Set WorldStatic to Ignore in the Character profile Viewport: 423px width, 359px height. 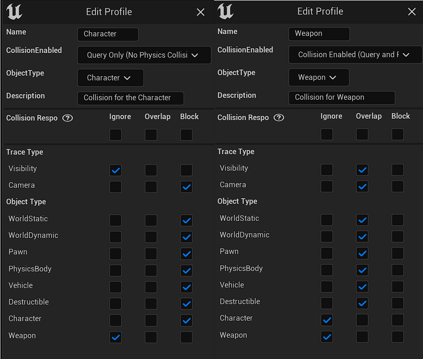click(115, 220)
